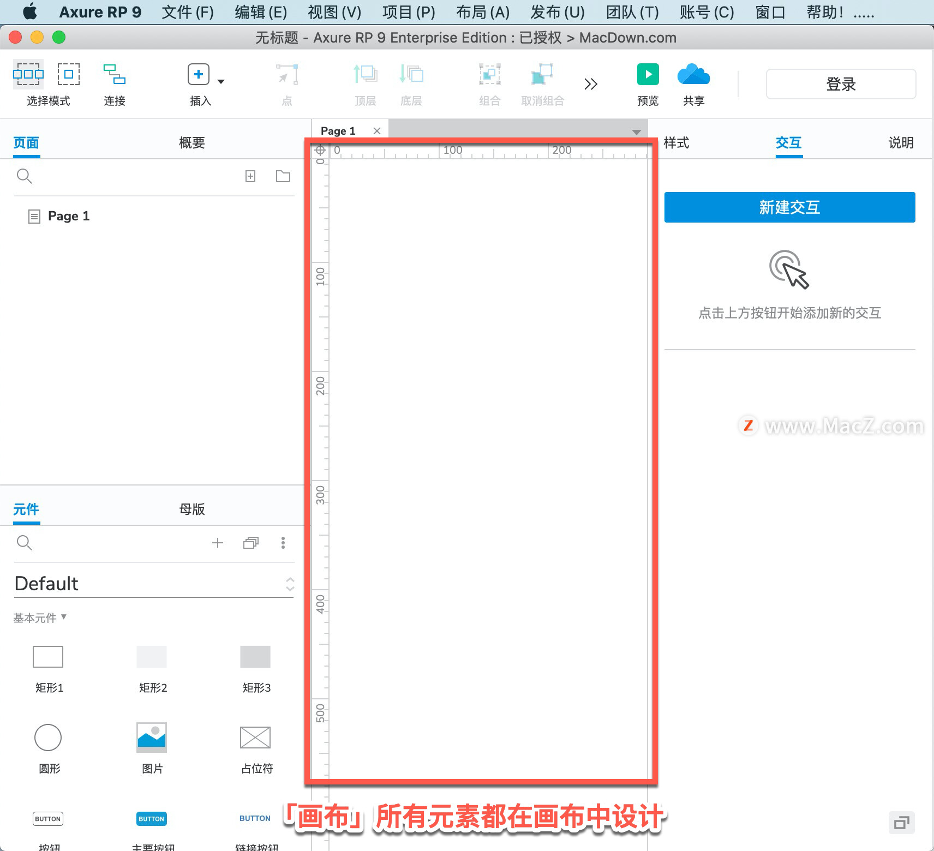Open the Default library dropdown
This screenshot has width=934, height=851.
click(154, 584)
